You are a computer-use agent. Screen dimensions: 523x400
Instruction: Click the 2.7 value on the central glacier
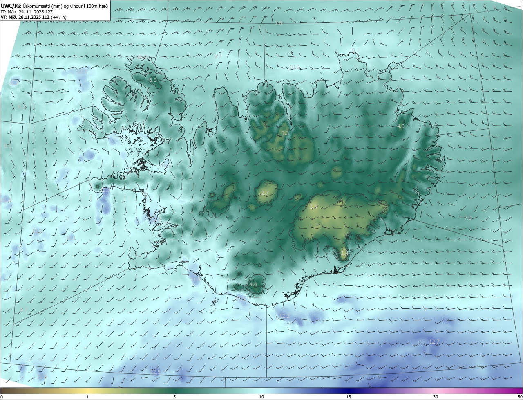tap(265, 193)
